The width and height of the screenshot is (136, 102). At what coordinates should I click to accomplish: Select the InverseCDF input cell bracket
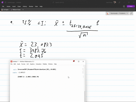click(83, 69)
